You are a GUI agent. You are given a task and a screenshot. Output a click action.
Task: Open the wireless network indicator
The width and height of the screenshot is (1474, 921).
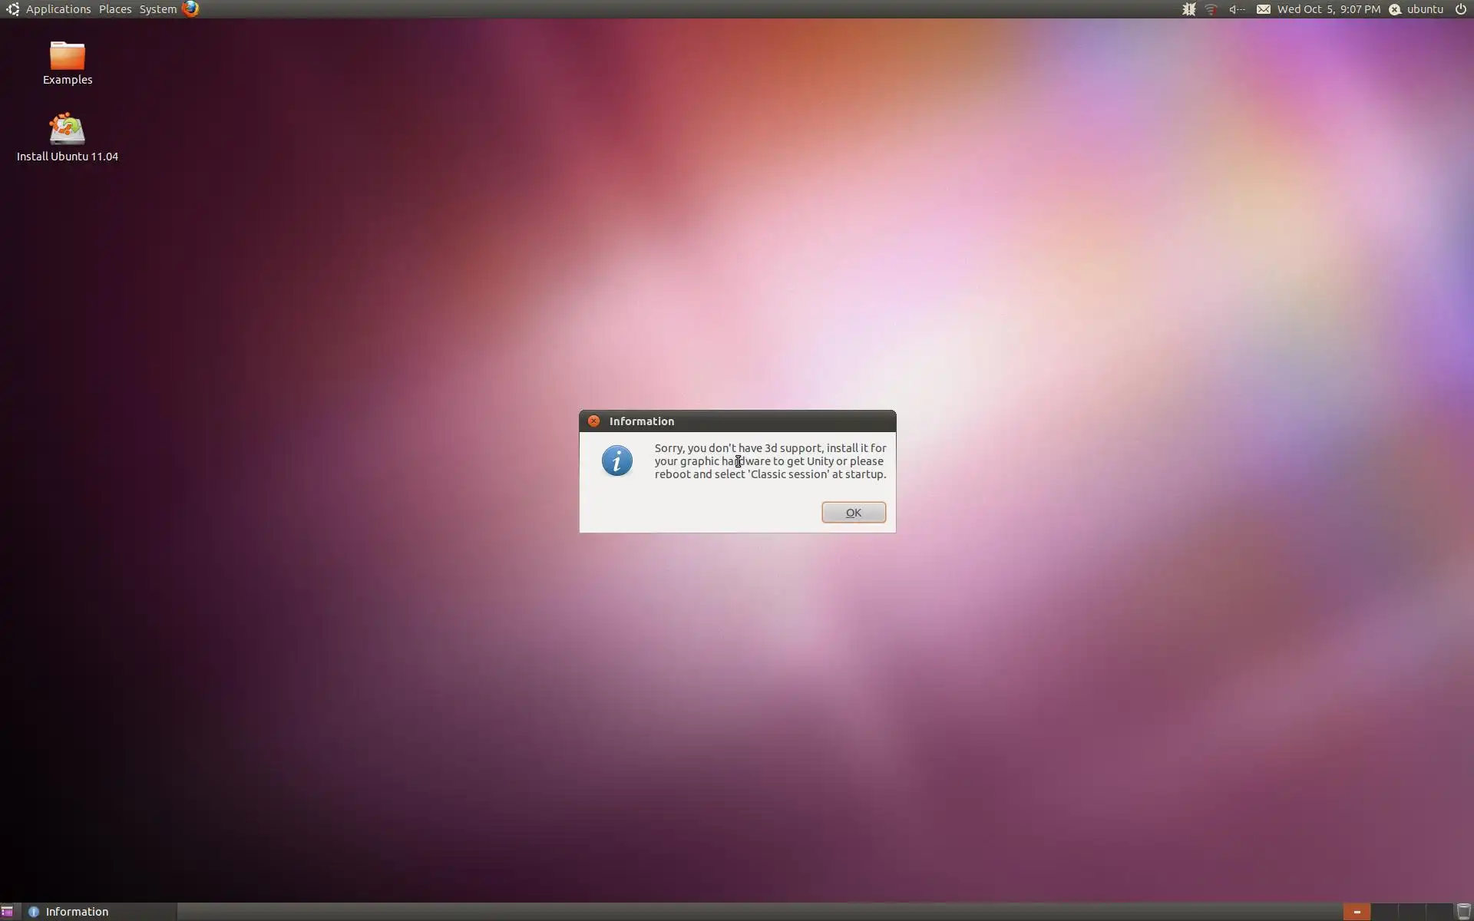(1211, 9)
